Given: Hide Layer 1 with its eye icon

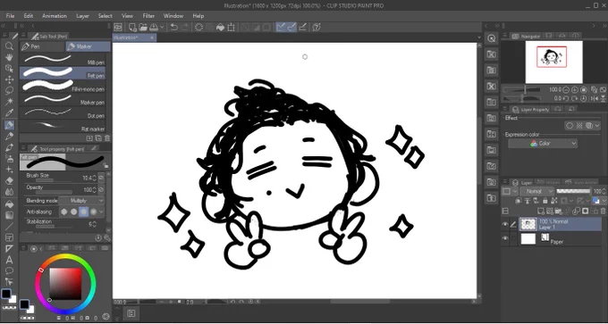Looking at the screenshot, I should pos(505,224).
